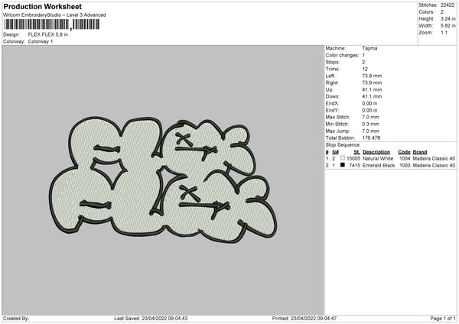Select the Min Stitch value 0.3 mm
The height and width of the screenshot is (324, 459).
[370, 124]
